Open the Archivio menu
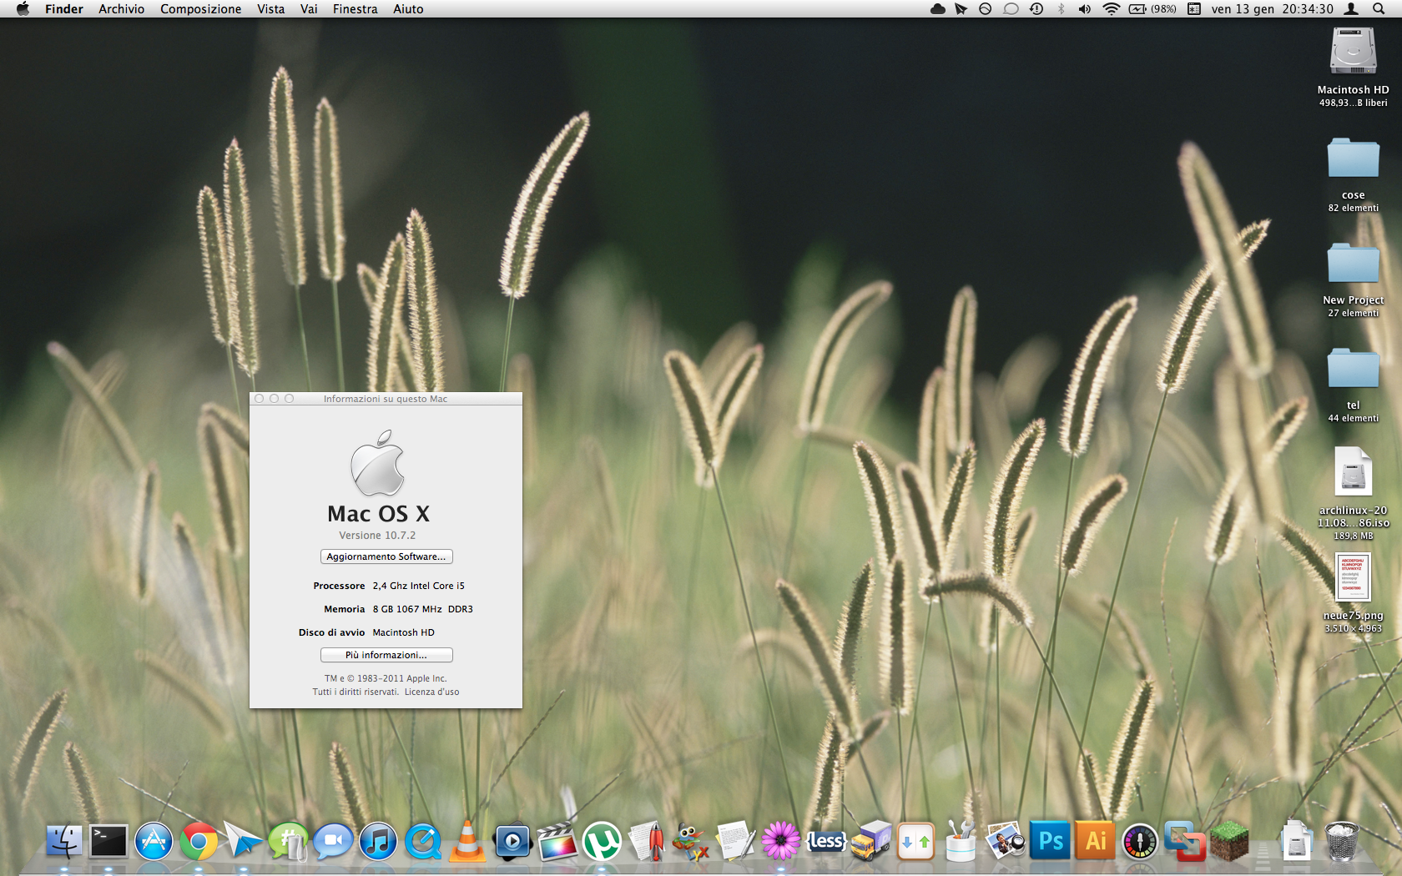The width and height of the screenshot is (1402, 876). 121,8
